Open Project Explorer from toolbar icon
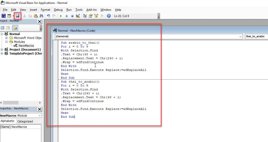Viewport: 268px width, 142px height. (x=85, y=16)
